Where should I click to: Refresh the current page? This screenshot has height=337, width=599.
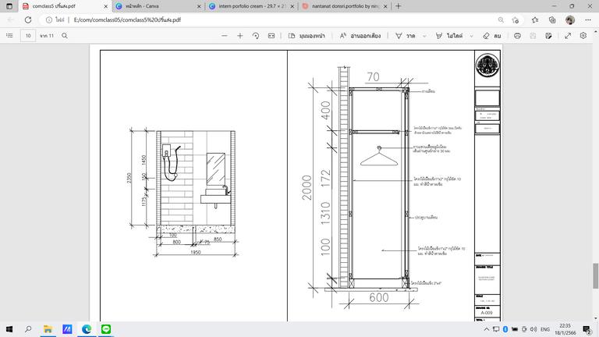28,20
